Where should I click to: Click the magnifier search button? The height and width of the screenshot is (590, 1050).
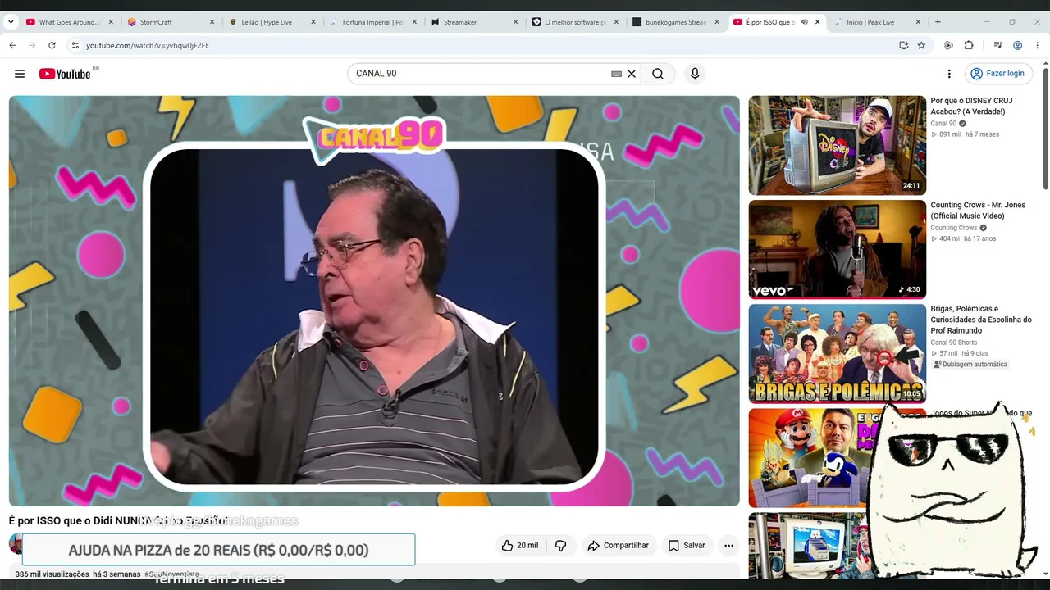click(658, 74)
